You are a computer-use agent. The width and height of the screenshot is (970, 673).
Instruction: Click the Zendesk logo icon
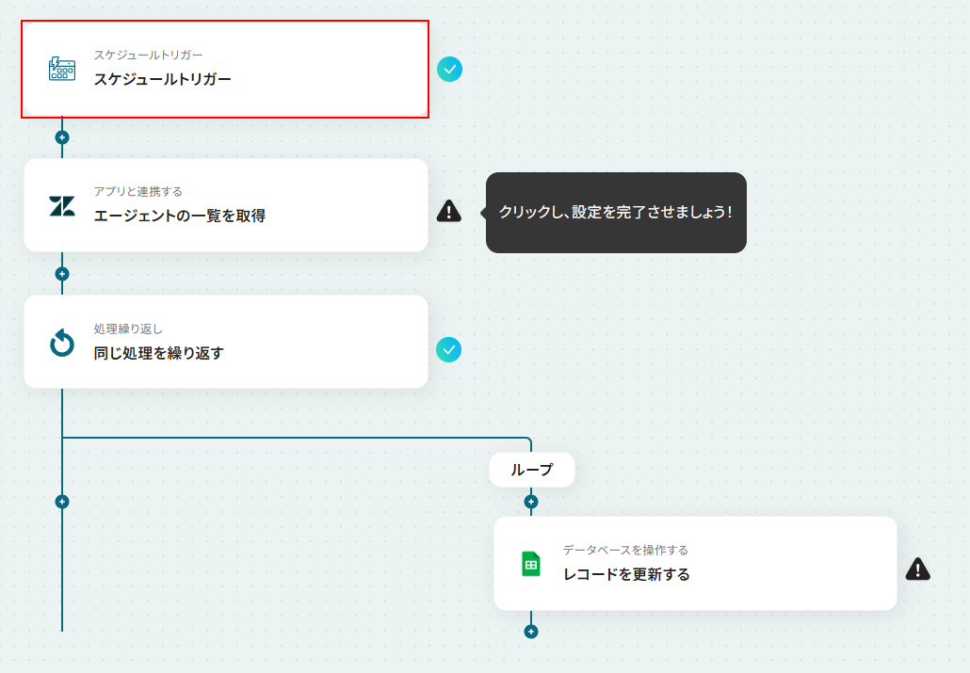pyautogui.click(x=62, y=206)
